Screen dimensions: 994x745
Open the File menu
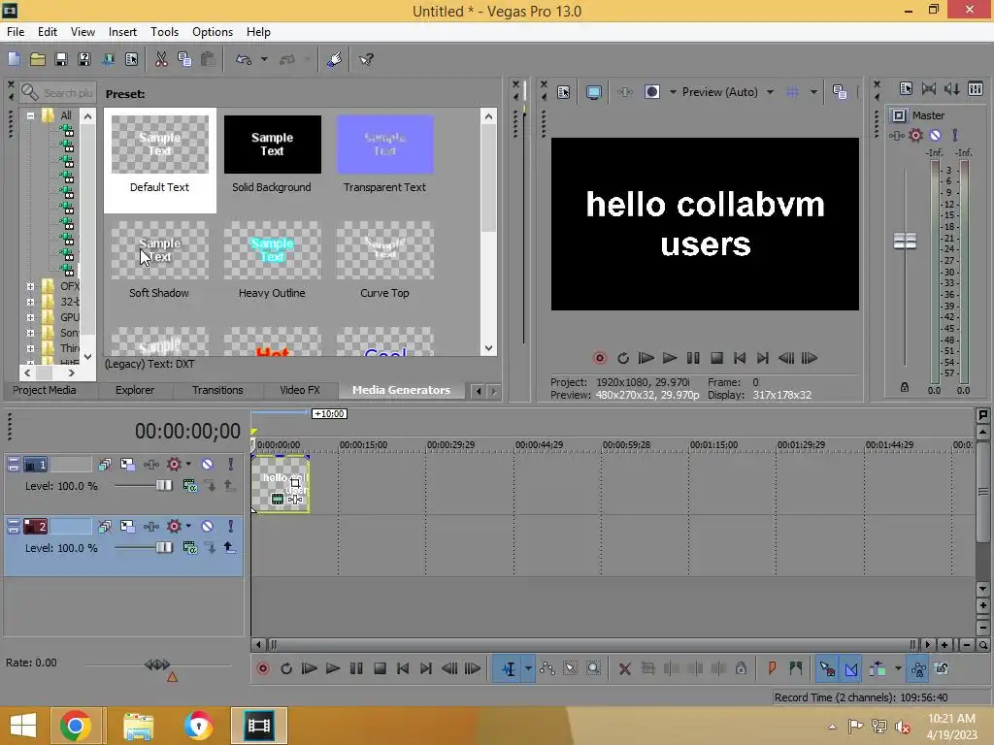tap(16, 32)
